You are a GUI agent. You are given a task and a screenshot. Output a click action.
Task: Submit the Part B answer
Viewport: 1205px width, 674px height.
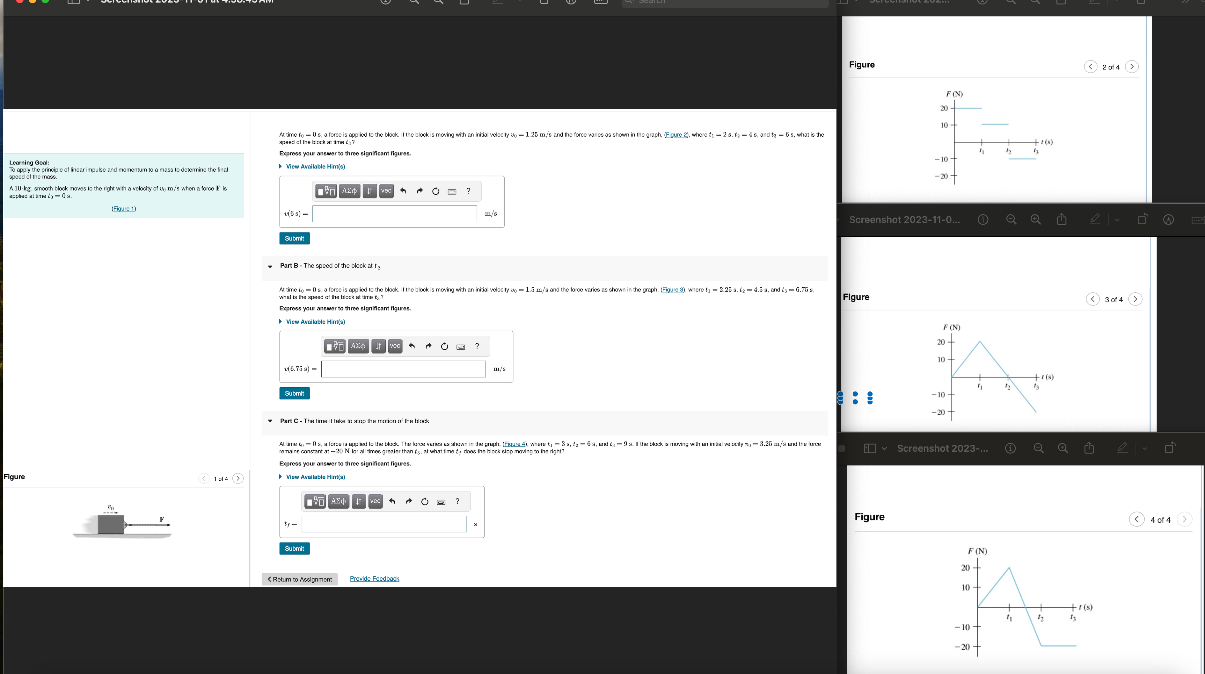point(294,394)
